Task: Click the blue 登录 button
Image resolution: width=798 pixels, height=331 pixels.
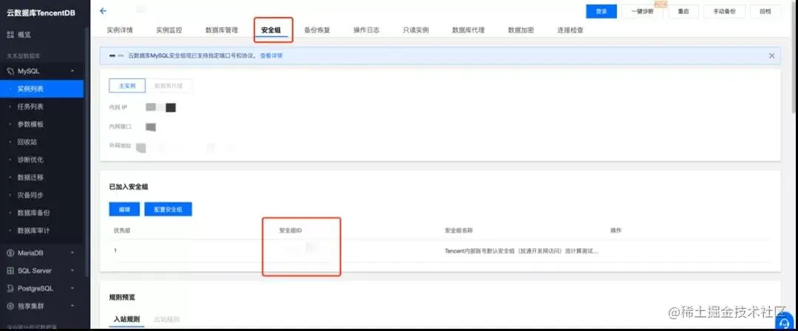Action: coord(601,11)
